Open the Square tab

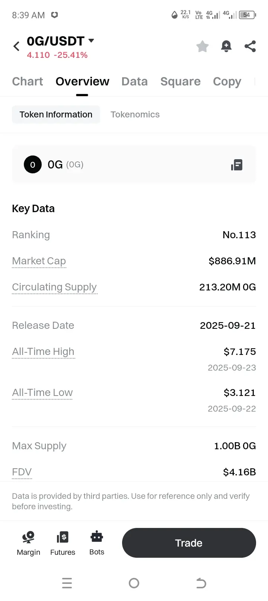coord(181,81)
